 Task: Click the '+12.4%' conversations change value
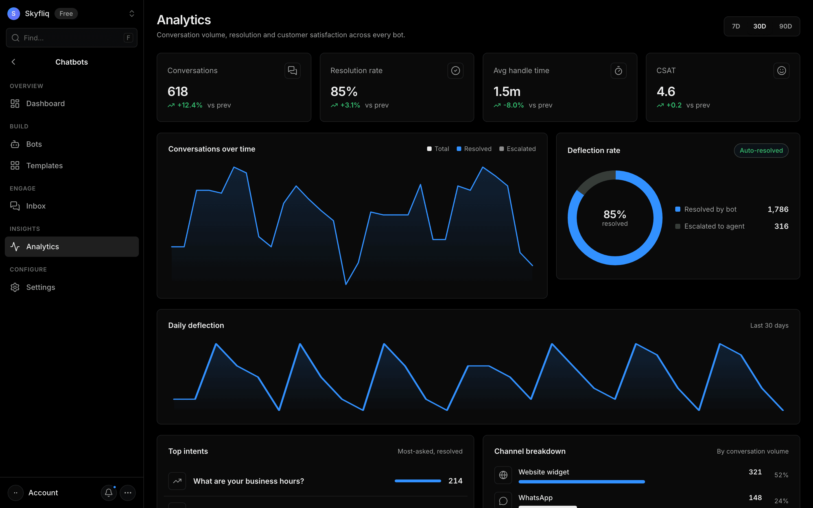pyautogui.click(x=190, y=105)
